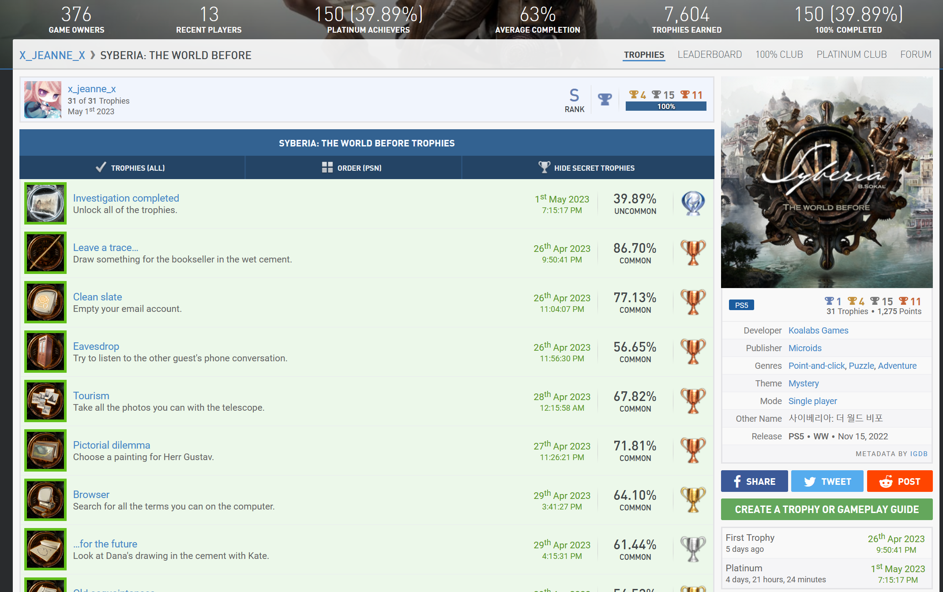943x592 pixels.
Task: Click the Tourism trophy image
Action: pos(45,401)
